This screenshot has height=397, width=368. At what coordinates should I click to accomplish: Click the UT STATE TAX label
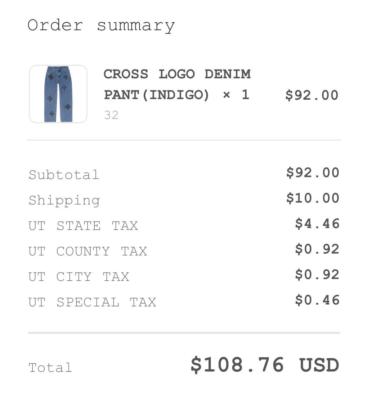pos(83,226)
